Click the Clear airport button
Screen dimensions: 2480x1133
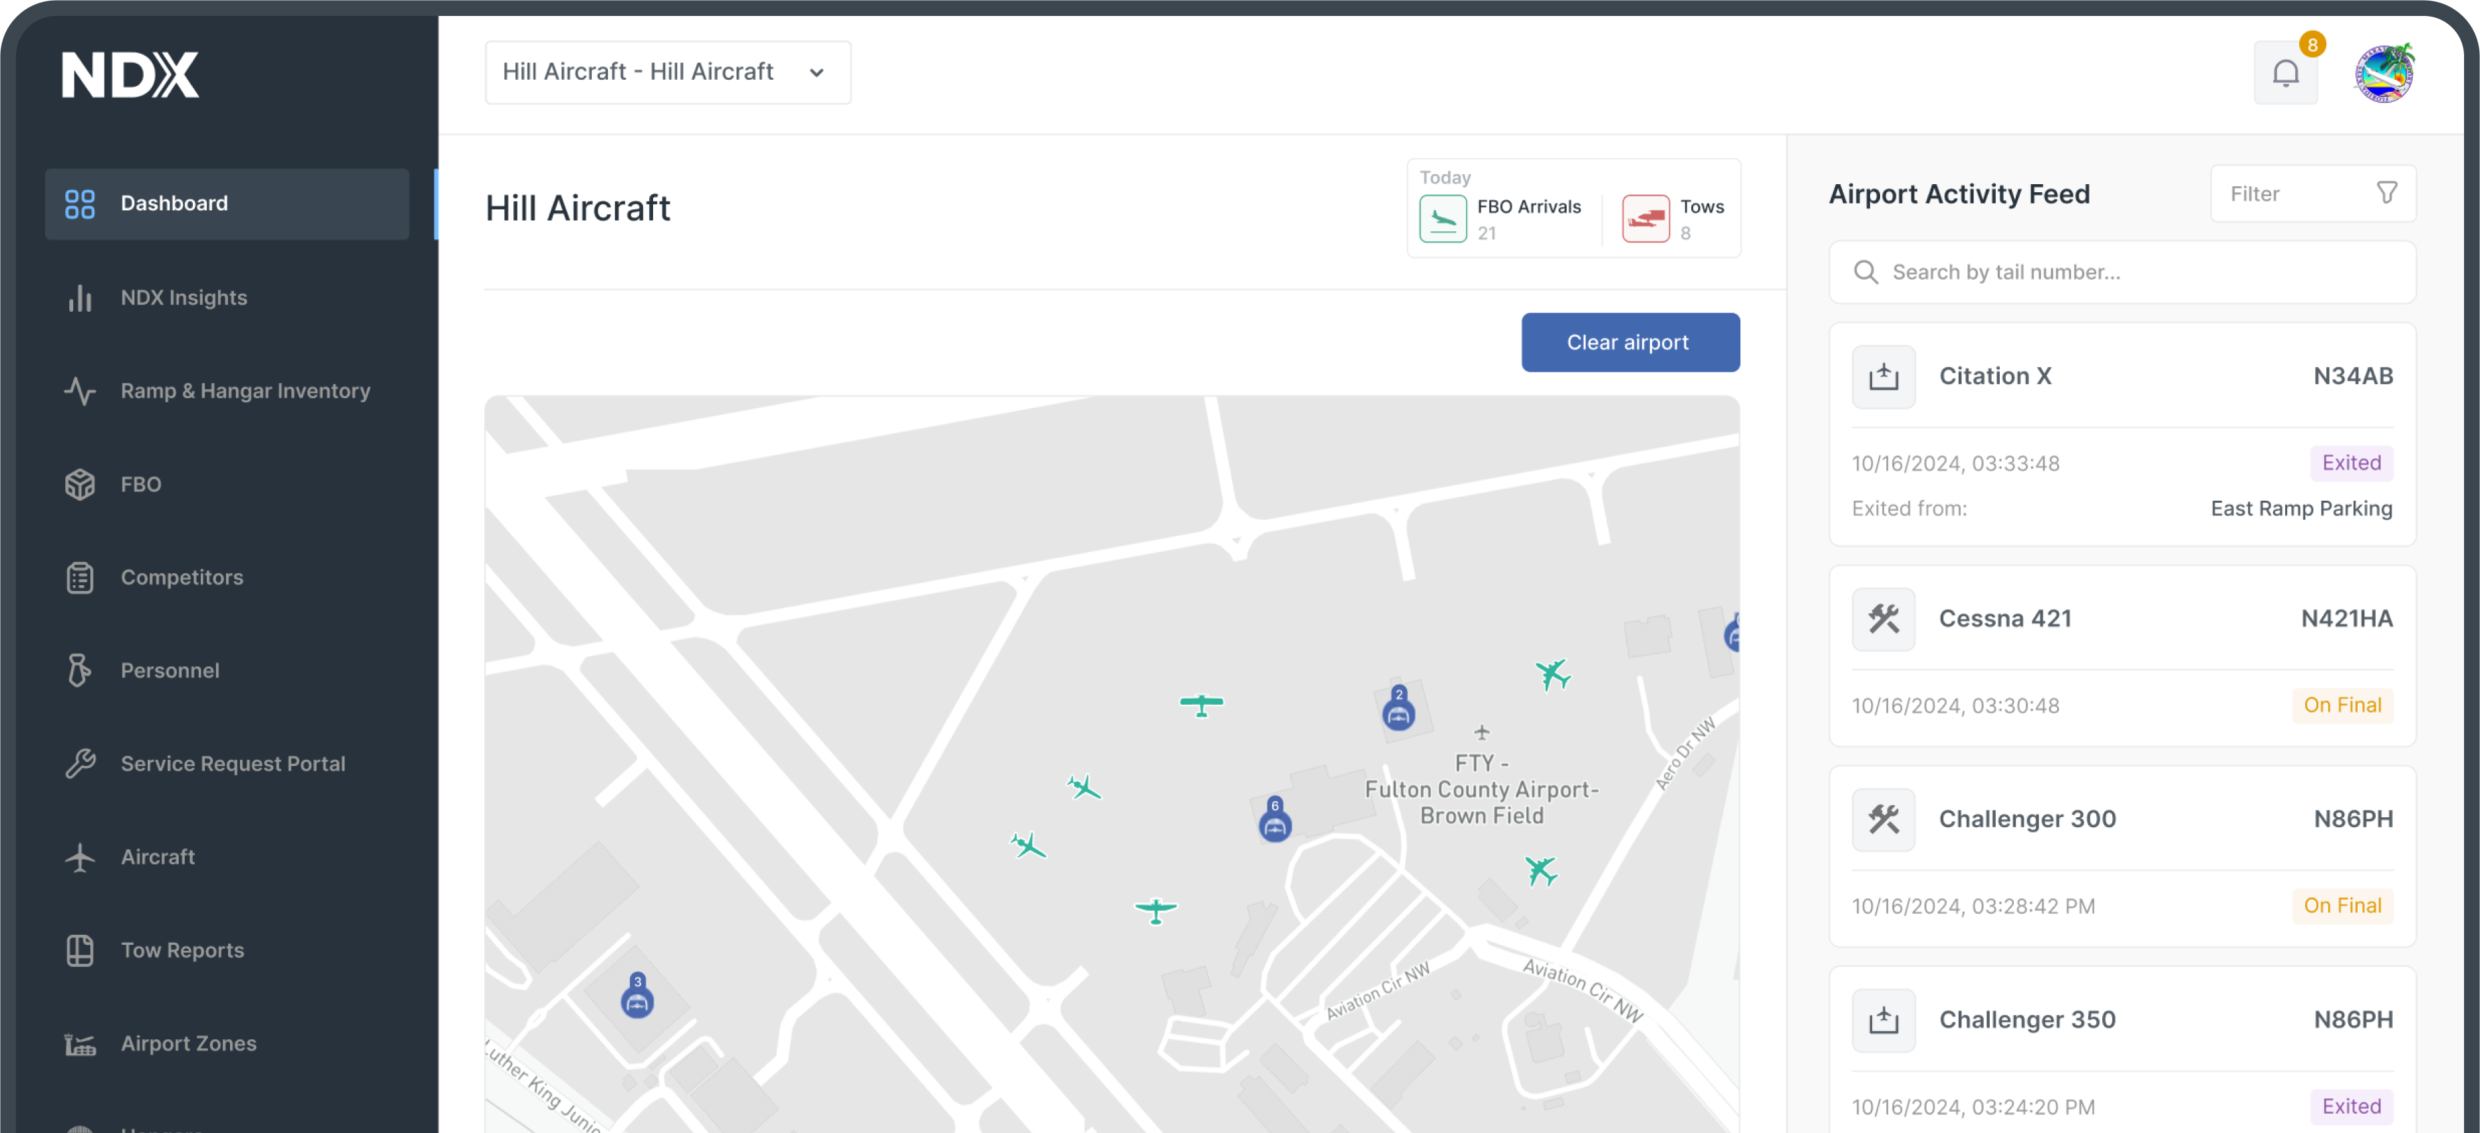pos(1630,342)
